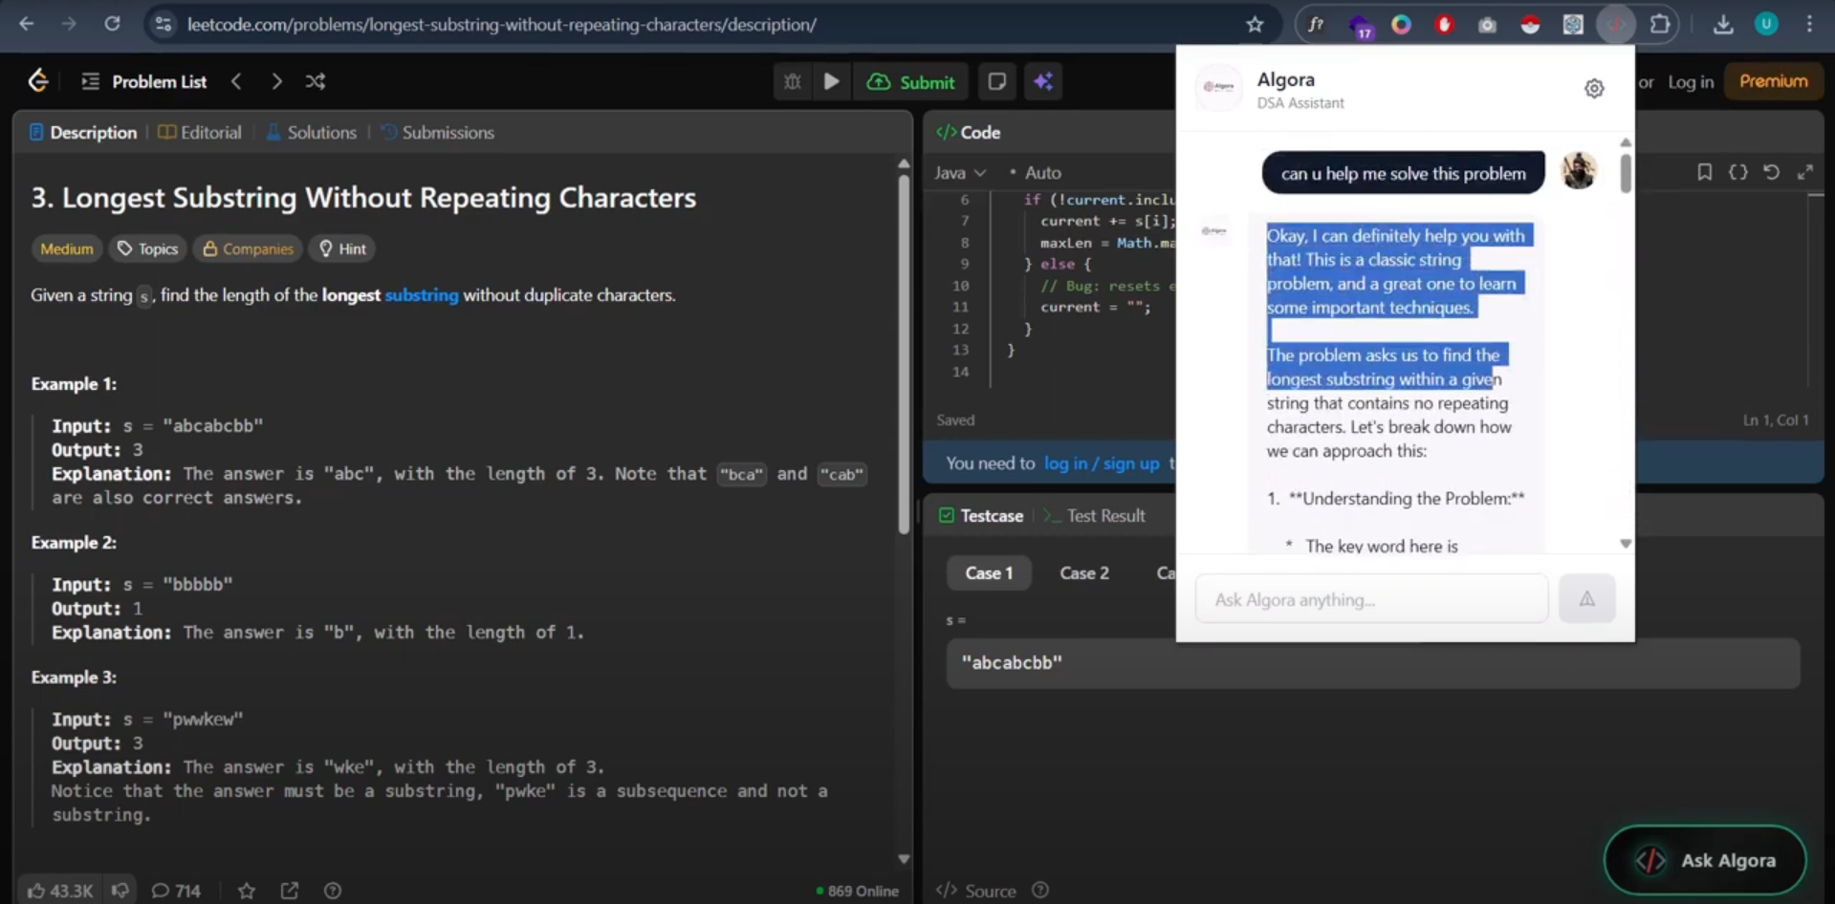Expand the Topics tag
The image size is (1835, 904).
coord(147,248)
